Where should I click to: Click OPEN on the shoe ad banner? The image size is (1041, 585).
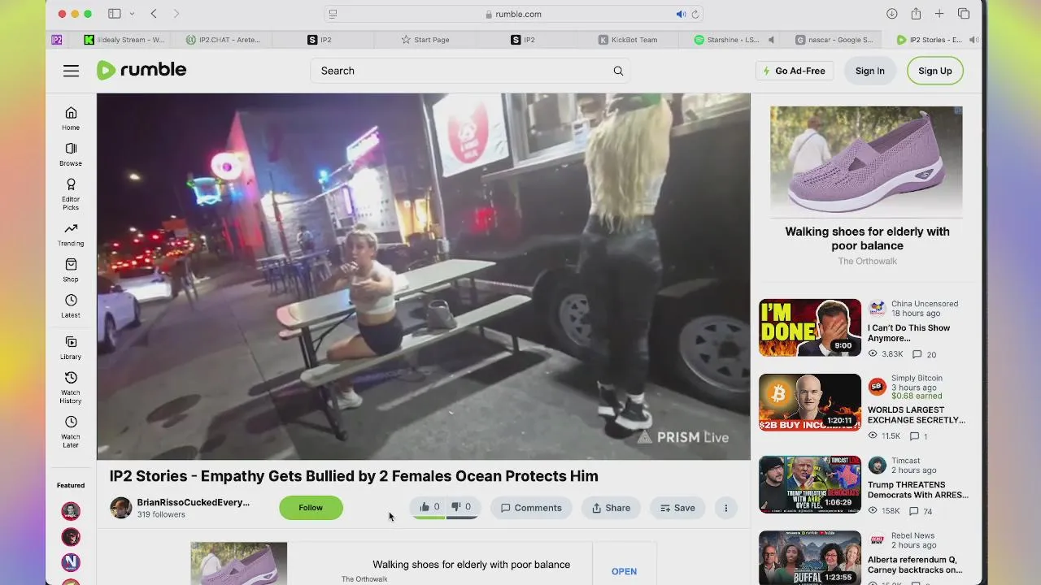tap(624, 571)
